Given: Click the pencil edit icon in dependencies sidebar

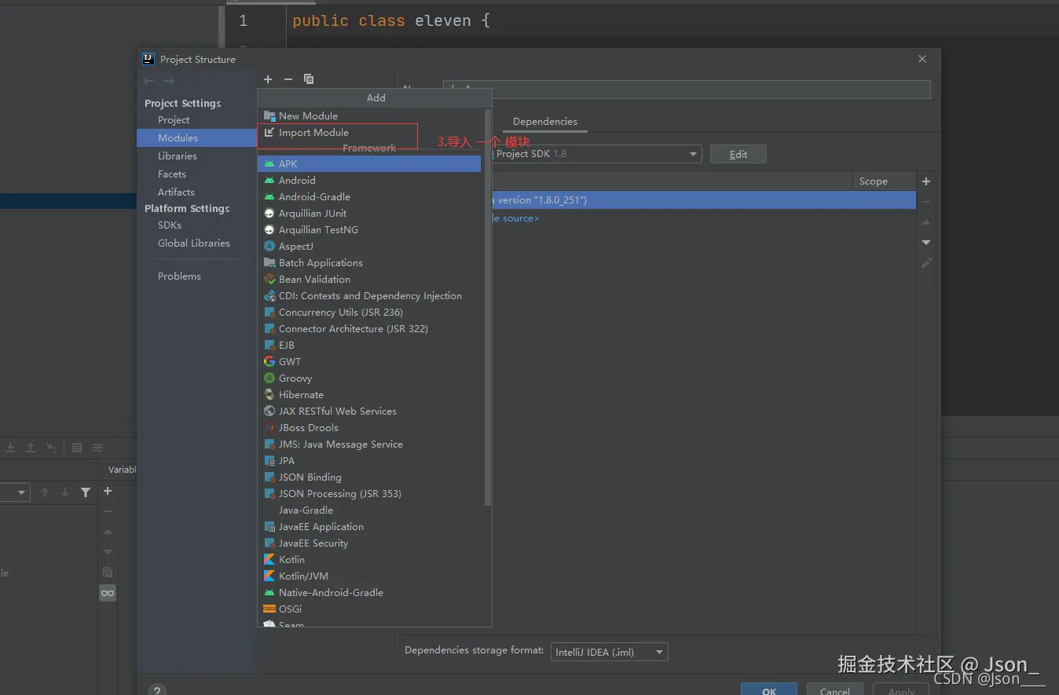Looking at the screenshot, I should click(x=926, y=263).
